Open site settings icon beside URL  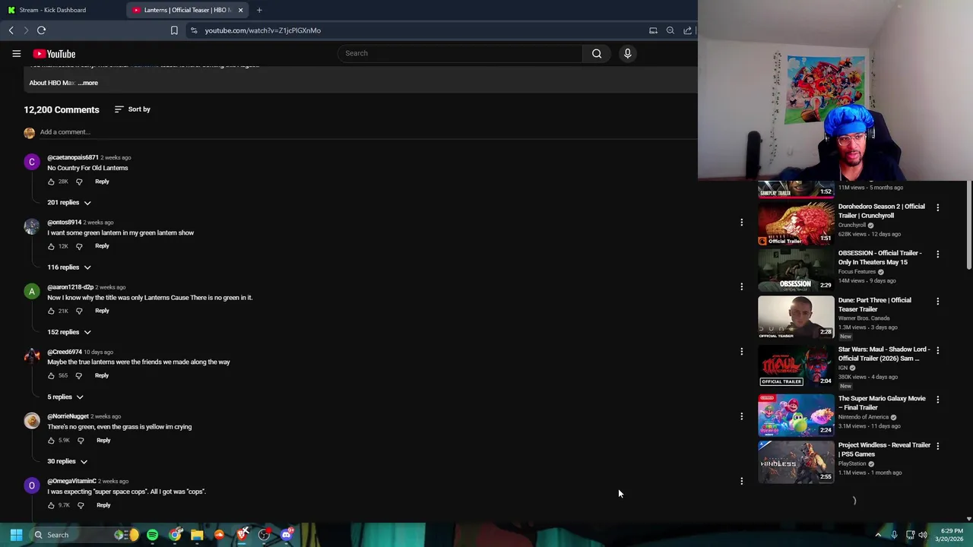pos(194,30)
